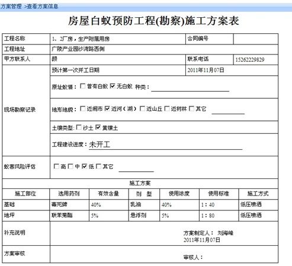Click the 甲方联系人 value 颜
Viewport: 292px width, 266px height.
[54, 59]
